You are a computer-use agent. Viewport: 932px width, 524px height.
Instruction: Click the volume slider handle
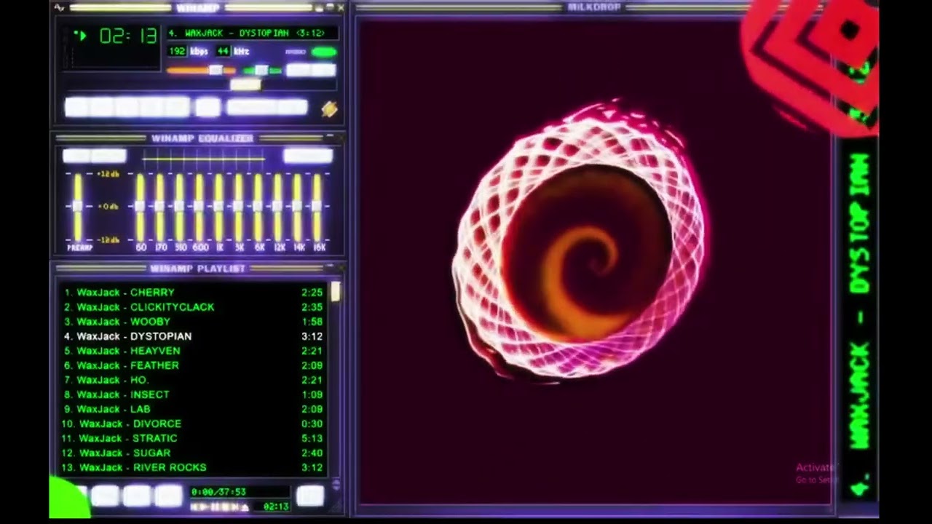[x=216, y=70]
